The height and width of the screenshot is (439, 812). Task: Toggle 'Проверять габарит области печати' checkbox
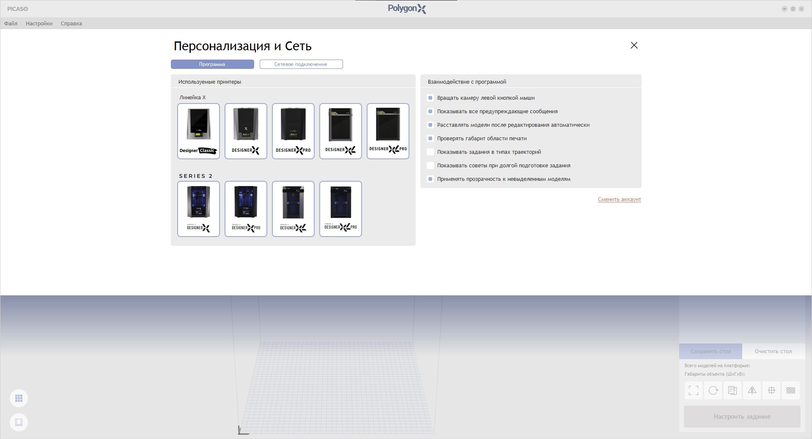pos(430,139)
